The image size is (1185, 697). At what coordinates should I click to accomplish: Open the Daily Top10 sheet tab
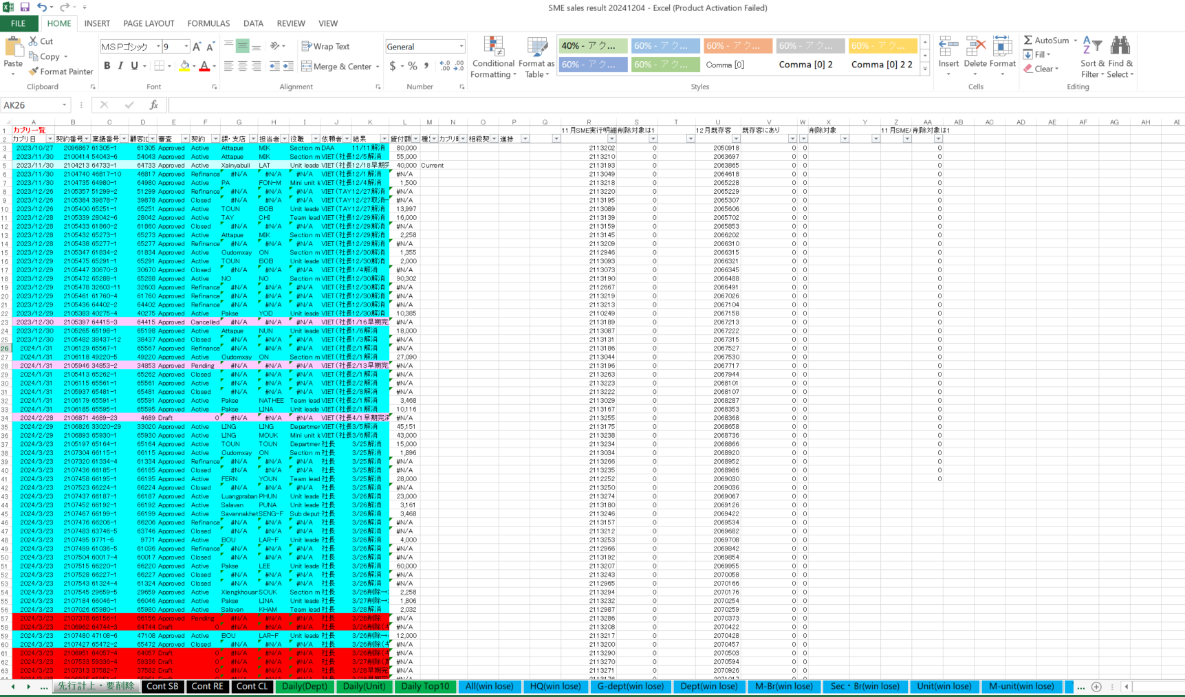click(x=425, y=686)
